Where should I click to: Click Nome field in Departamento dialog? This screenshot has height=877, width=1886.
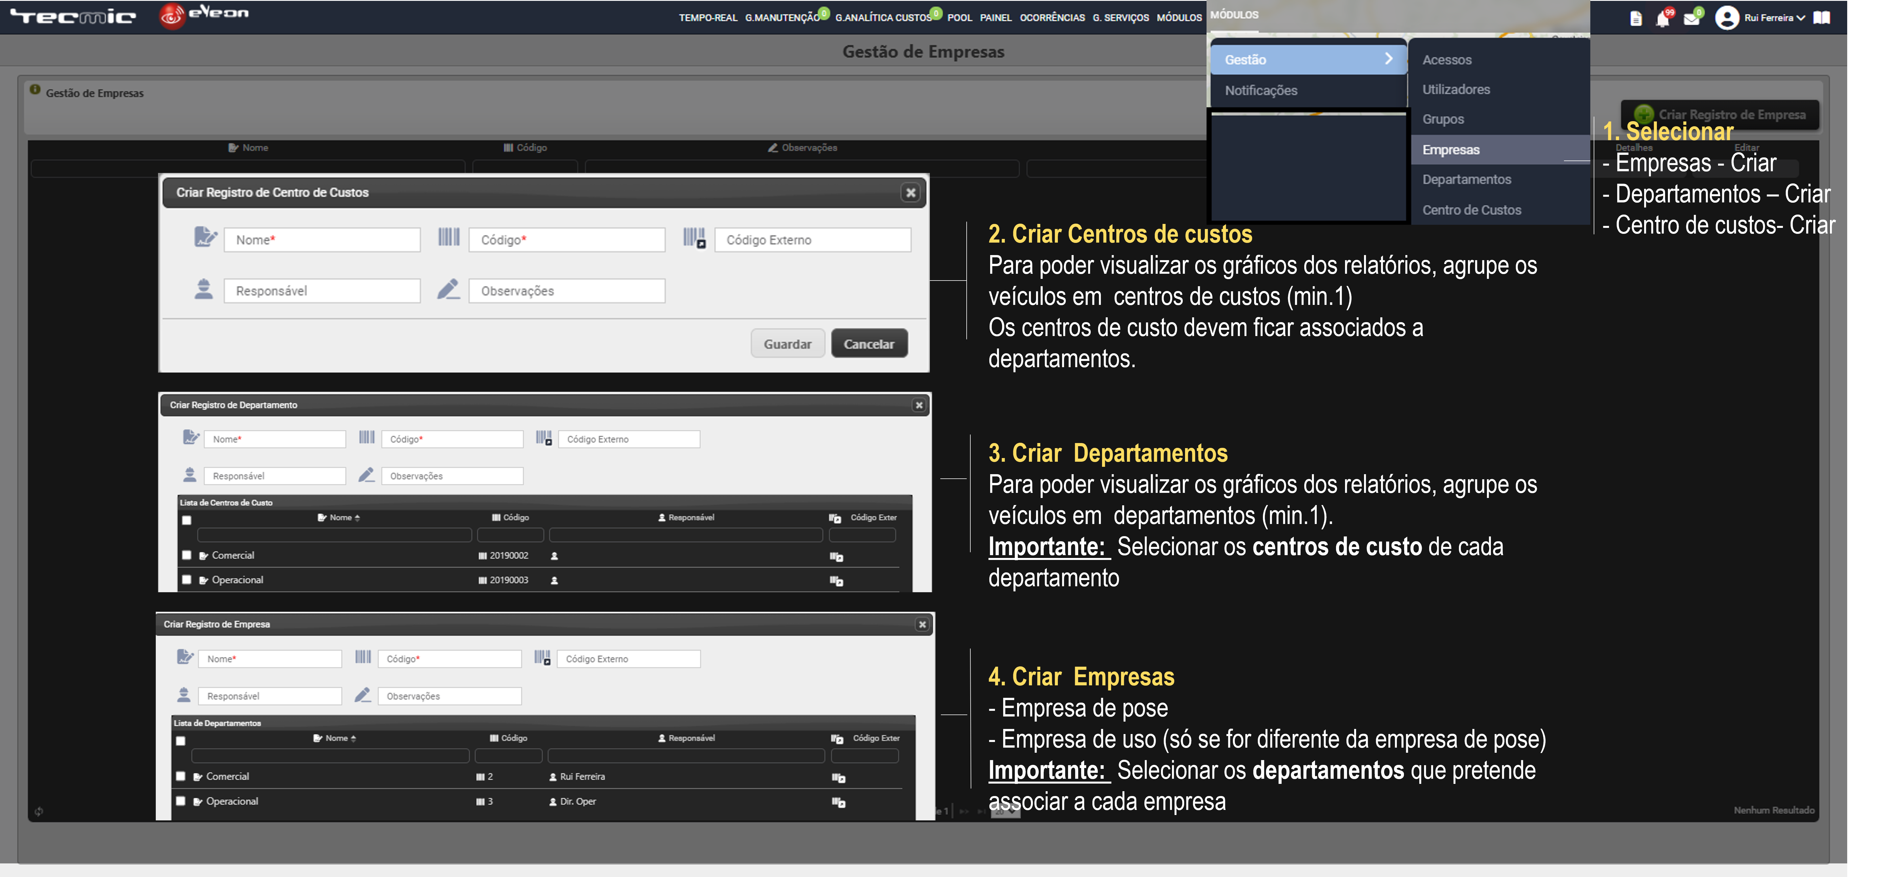click(x=274, y=439)
